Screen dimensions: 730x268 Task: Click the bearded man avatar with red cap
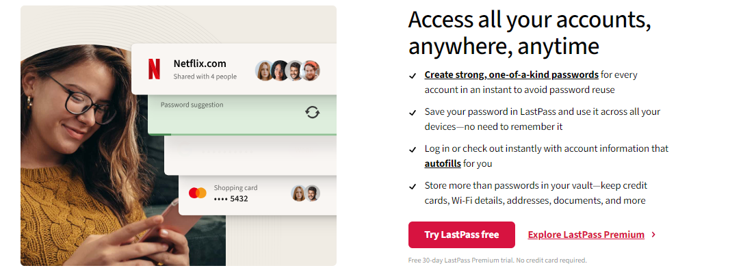[311, 70]
